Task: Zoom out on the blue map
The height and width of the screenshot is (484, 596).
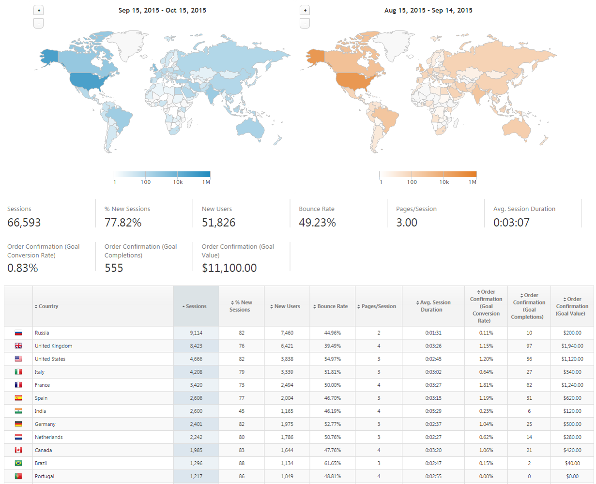Action: coord(39,23)
